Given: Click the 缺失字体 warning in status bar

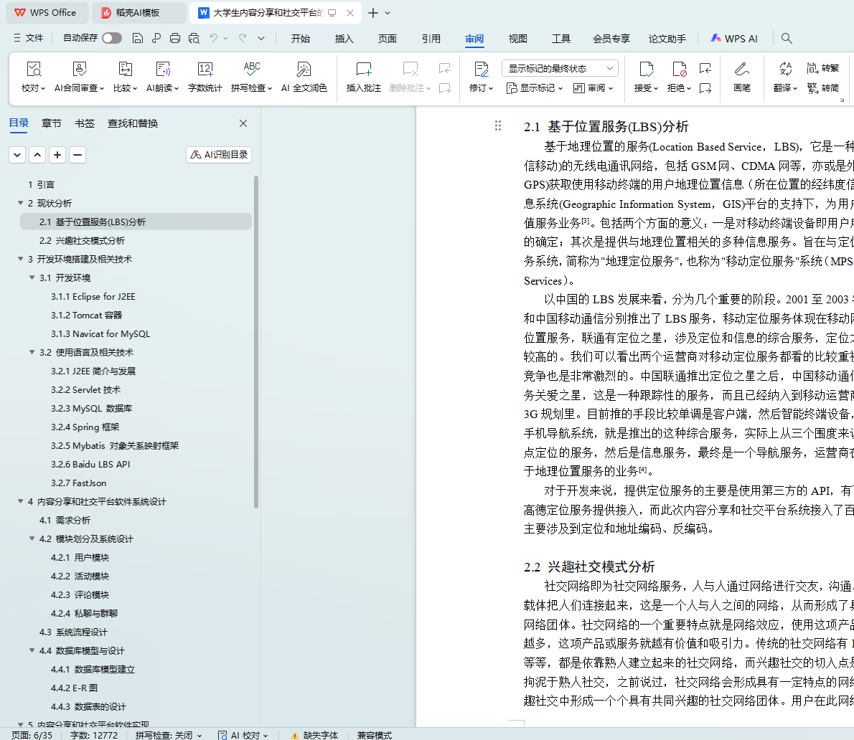Looking at the screenshot, I should click(314, 735).
